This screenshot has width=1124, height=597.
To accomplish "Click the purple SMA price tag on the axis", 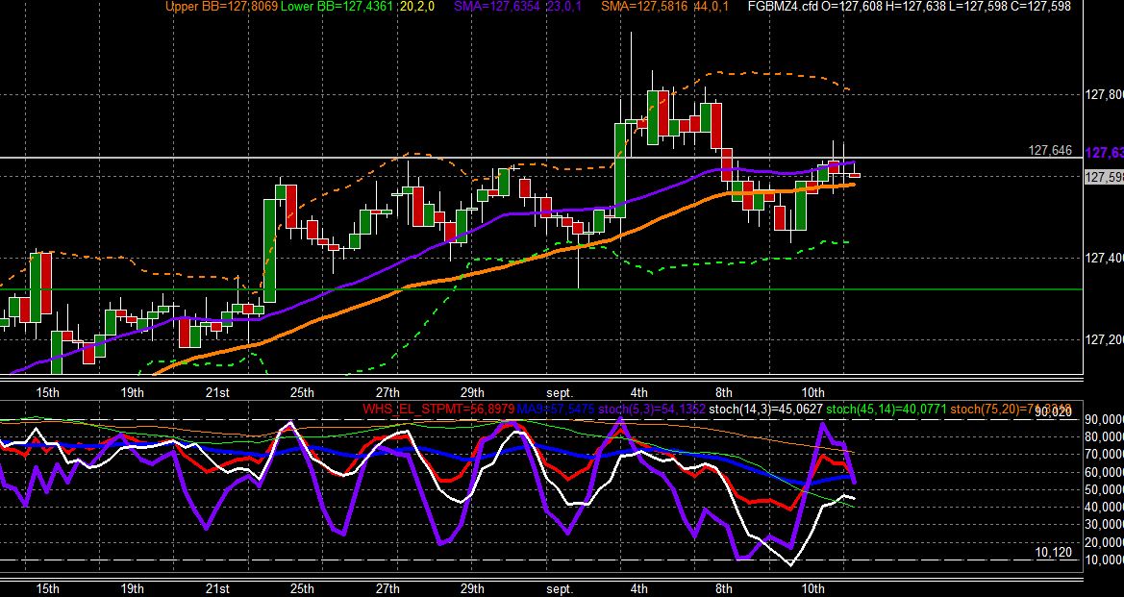I will (1104, 153).
